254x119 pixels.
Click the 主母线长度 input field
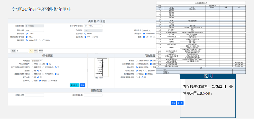point(34,95)
